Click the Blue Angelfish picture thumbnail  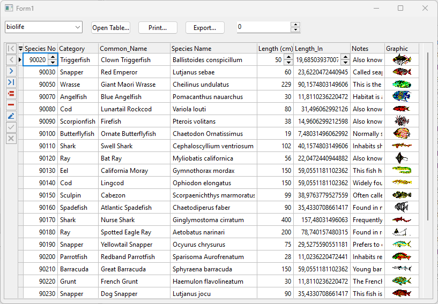tap(402, 97)
